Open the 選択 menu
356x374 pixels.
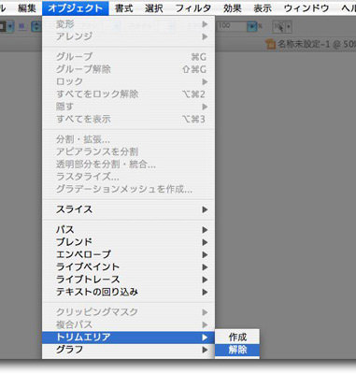click(154, 8)
